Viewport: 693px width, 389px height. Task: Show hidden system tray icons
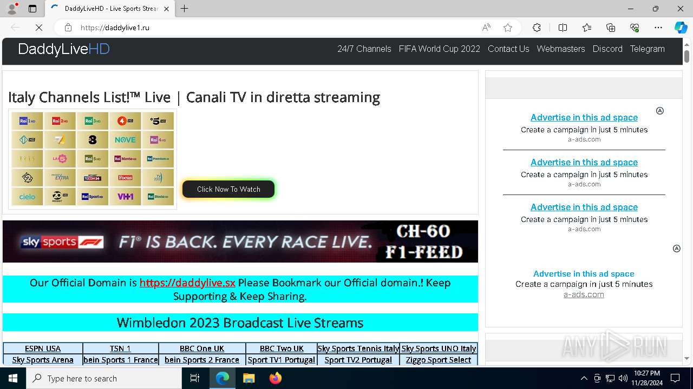[x=584, y=378]
